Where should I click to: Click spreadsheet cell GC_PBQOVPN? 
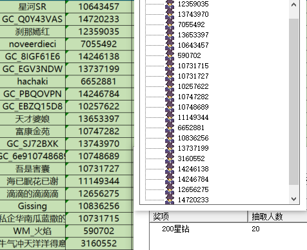tap(32, 94)
